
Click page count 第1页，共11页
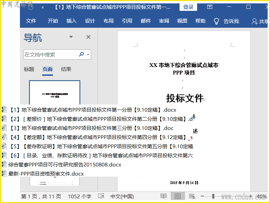tap(41, 197)
